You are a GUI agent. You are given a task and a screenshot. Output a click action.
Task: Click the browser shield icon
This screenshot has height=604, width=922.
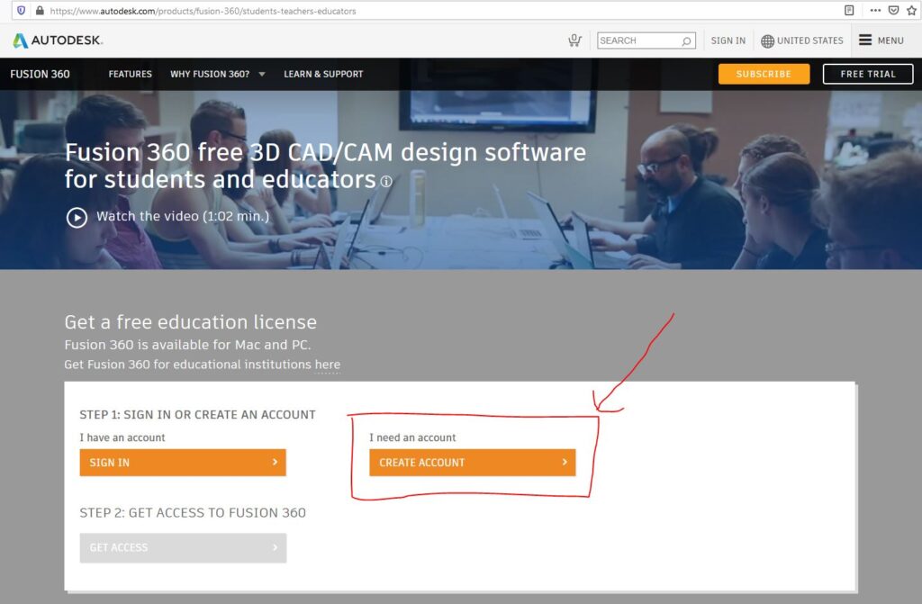22,11
